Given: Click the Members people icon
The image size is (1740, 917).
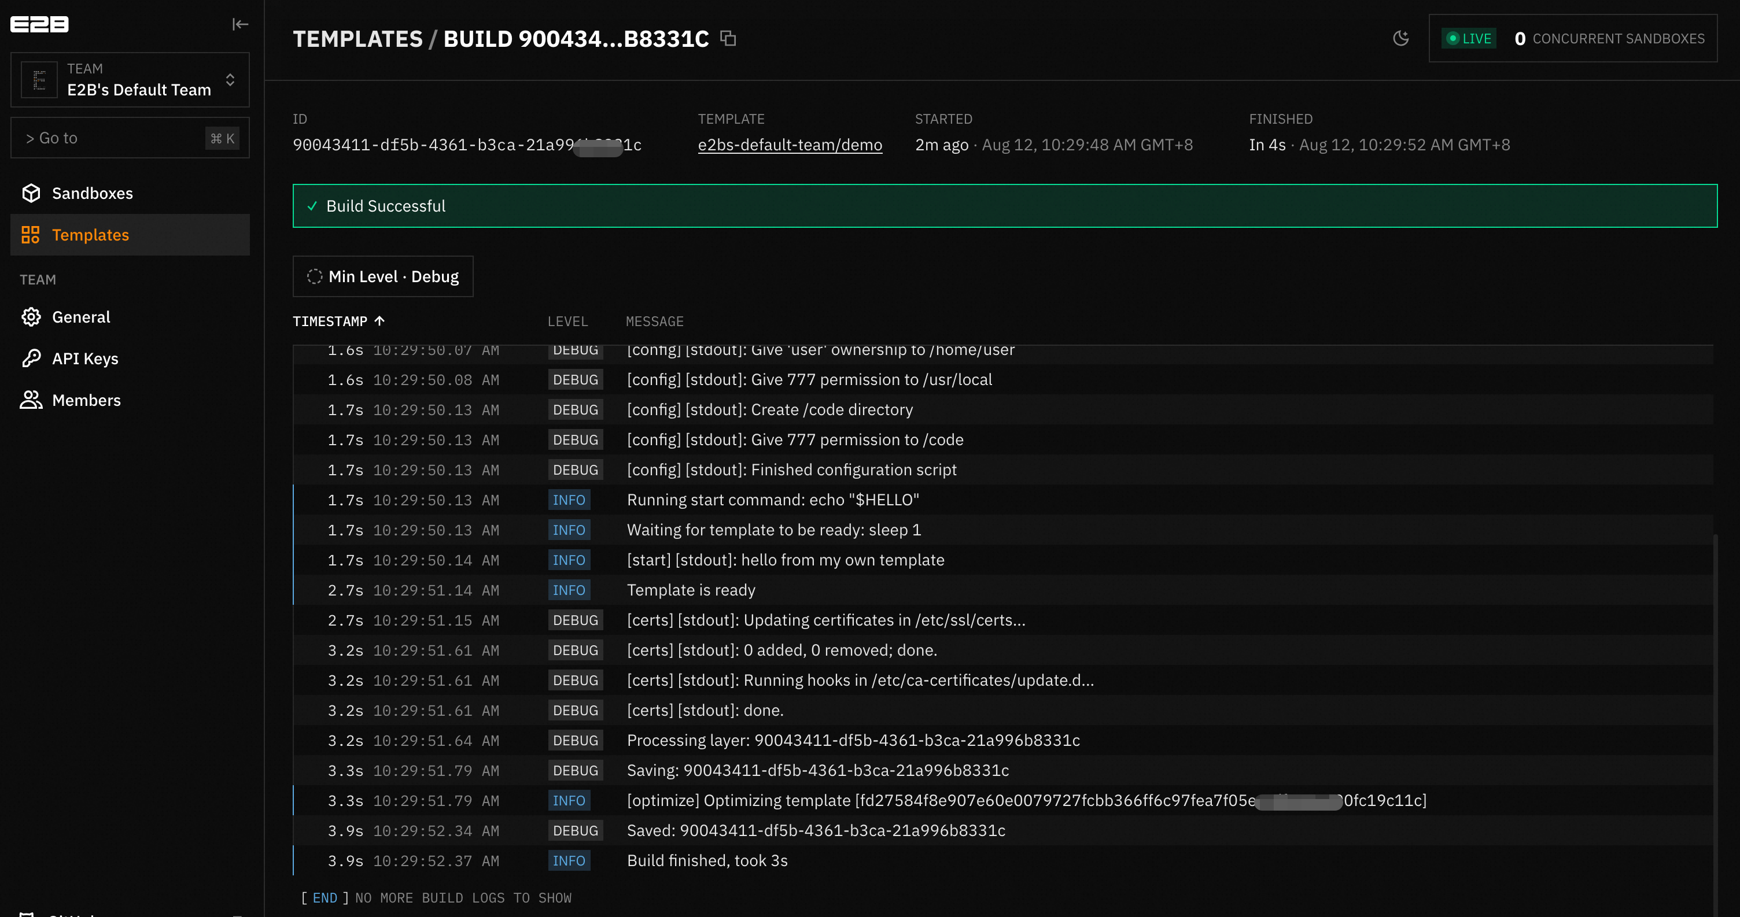Looking at the screenshot, I should click(31, 400).
